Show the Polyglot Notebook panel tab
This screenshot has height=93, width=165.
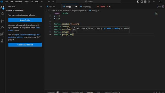112,92
